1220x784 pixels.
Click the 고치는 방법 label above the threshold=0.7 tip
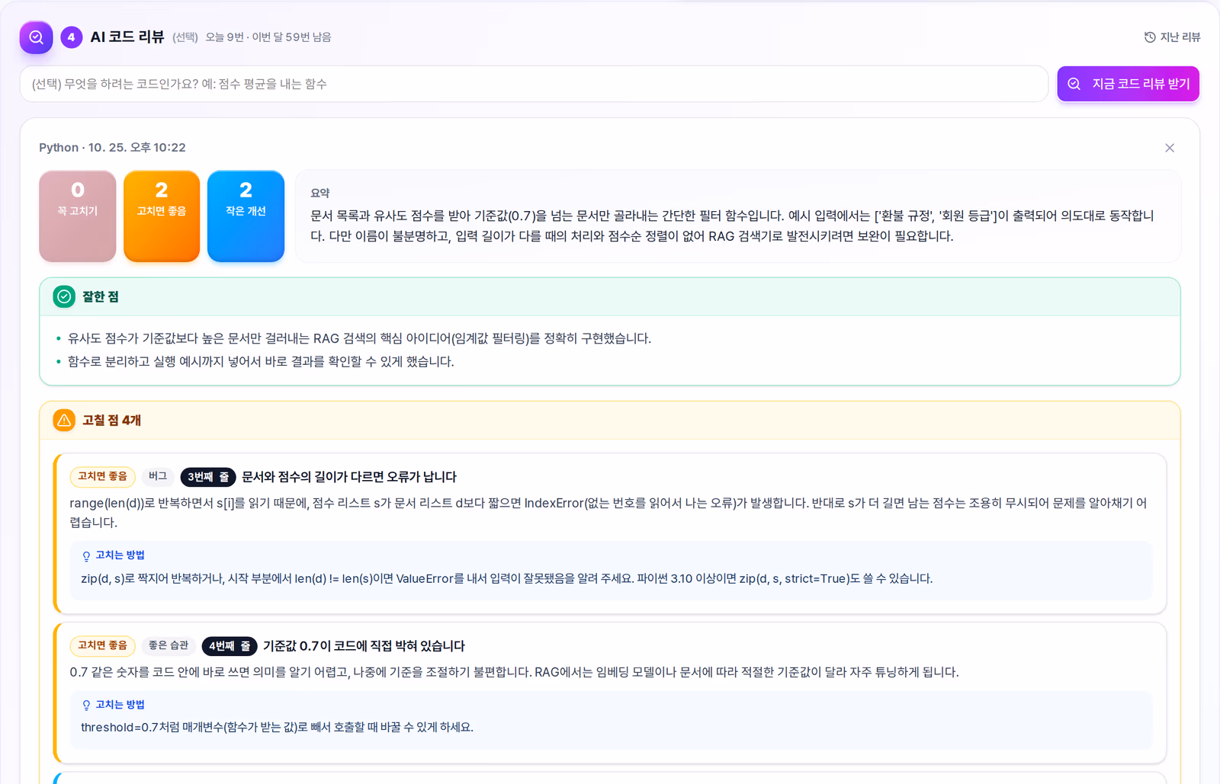coord(120,705)
